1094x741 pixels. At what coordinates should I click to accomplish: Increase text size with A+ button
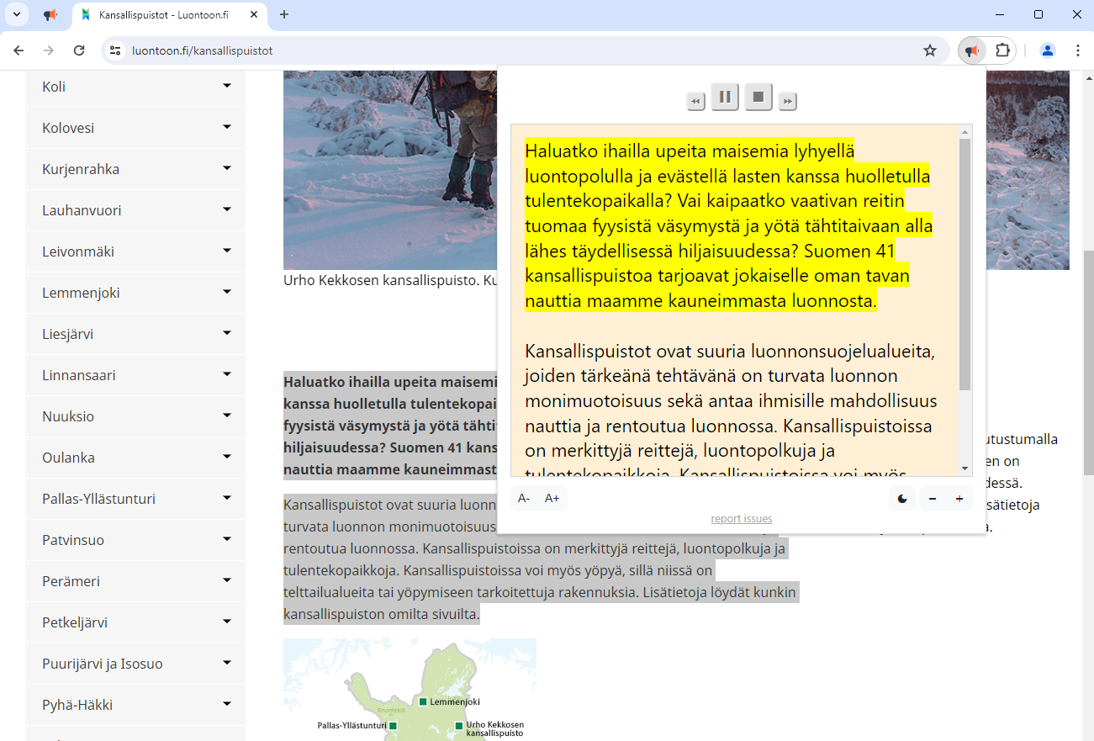coord(552,499)
